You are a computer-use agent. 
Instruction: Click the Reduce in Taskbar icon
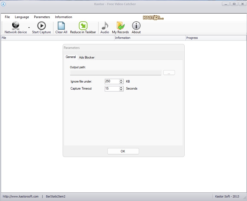click(x=83, y=26)
